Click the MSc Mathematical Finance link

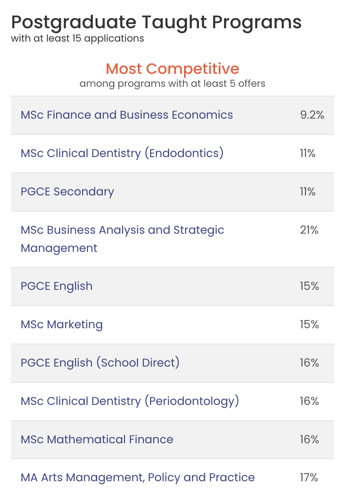[x=97, y=440]
